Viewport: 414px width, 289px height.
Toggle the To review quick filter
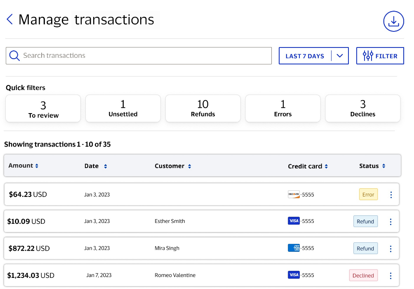(x=43, y=109)
